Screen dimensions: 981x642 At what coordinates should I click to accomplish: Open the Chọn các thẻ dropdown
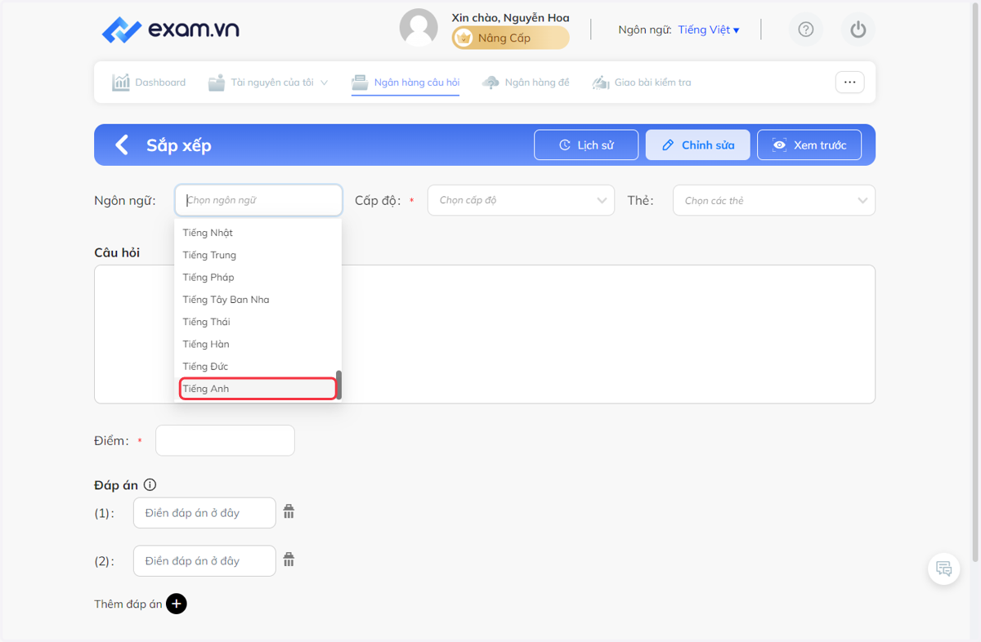pyautogui.click(x=774, y=200)
